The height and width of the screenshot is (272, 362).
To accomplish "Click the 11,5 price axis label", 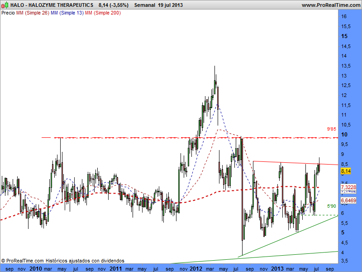I will click(346, 106).
